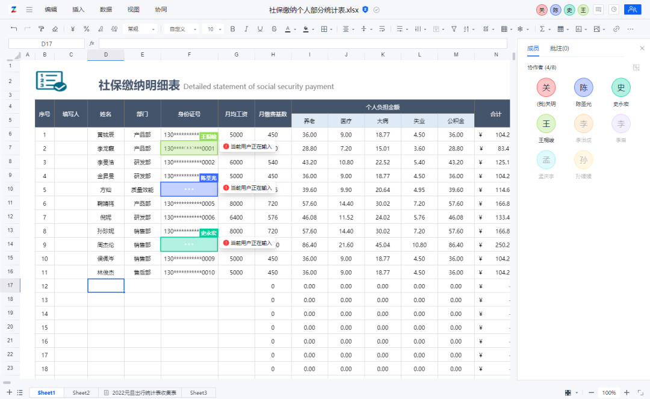Open the 2022元旦出行统计表收集表 sheet tab
The image size is (650, 399).
pyautogui.click(x=140, y=393)
